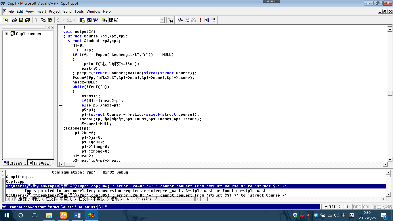Click the Cut scissors icon

coord(36,20)
